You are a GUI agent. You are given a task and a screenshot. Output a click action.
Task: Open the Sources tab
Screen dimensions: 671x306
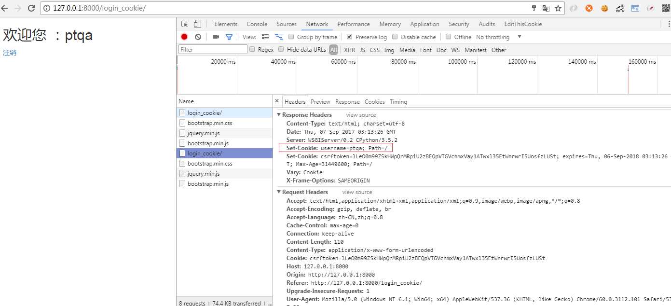pyautogui.click(x=287, y=24)
